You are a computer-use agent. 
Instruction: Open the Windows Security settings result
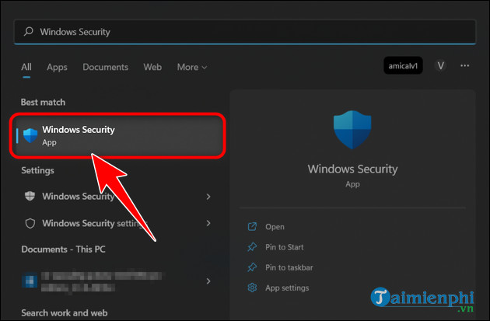(117, 197)
